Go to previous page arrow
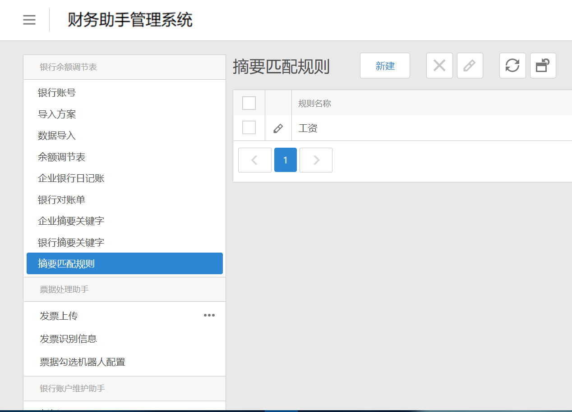Screen dimensions: 572x412 pyautogui.click(x=254, y=160)
